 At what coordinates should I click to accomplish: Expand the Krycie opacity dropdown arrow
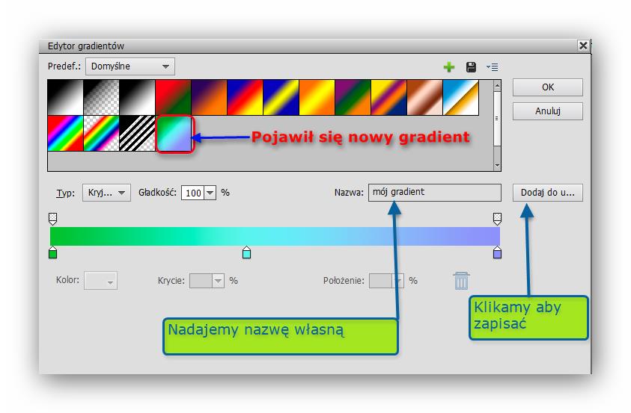coord(218,281)
